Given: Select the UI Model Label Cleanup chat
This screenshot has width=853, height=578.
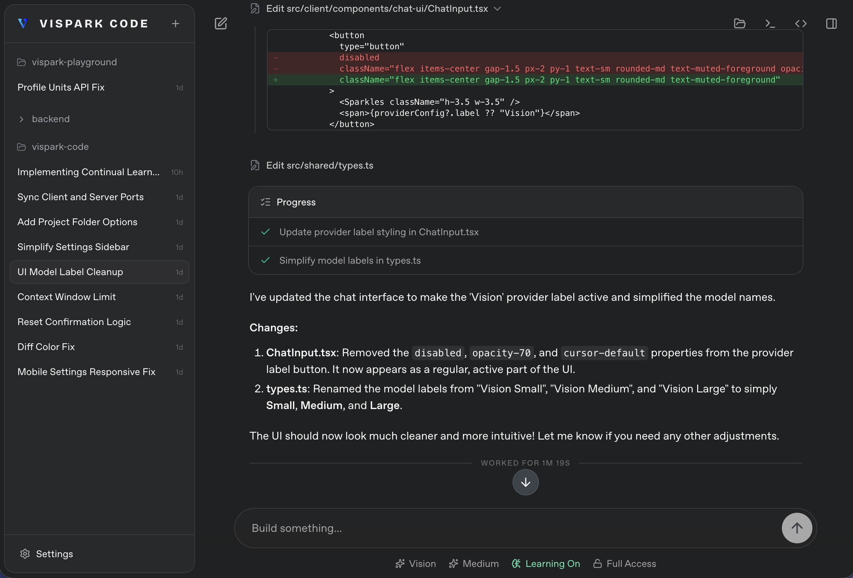Looking at the screenshot, I should pos(70,272).
